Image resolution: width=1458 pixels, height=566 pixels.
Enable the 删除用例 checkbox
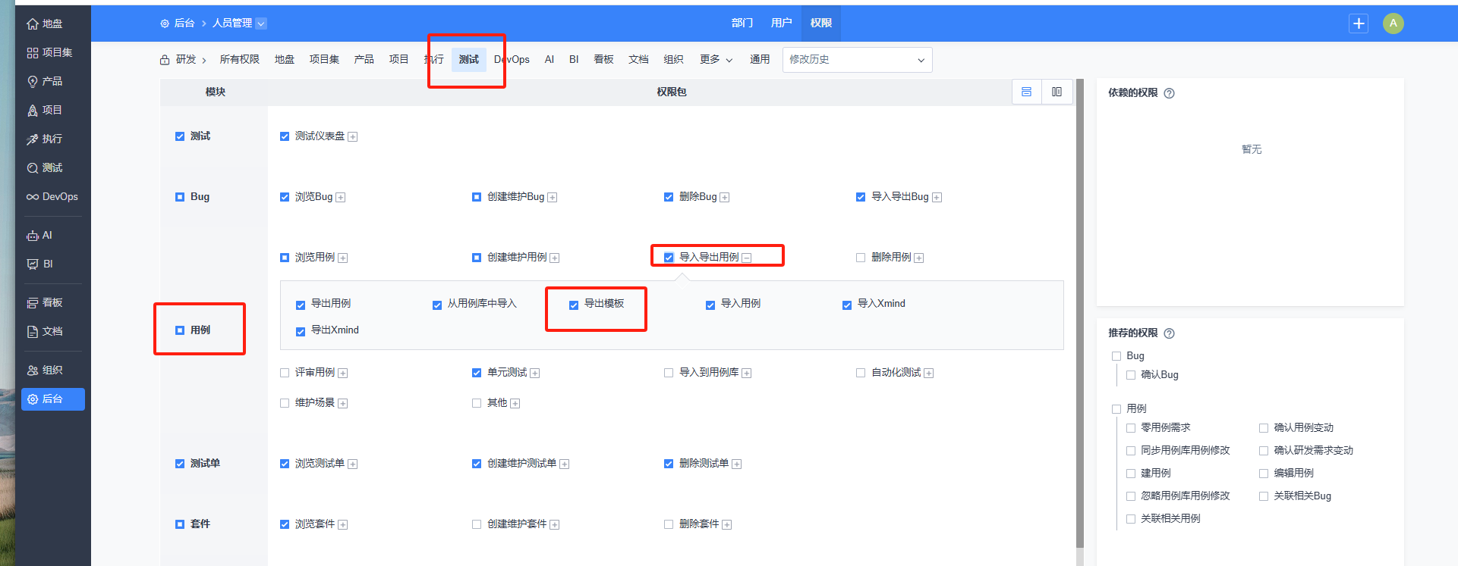coord(861,258)
